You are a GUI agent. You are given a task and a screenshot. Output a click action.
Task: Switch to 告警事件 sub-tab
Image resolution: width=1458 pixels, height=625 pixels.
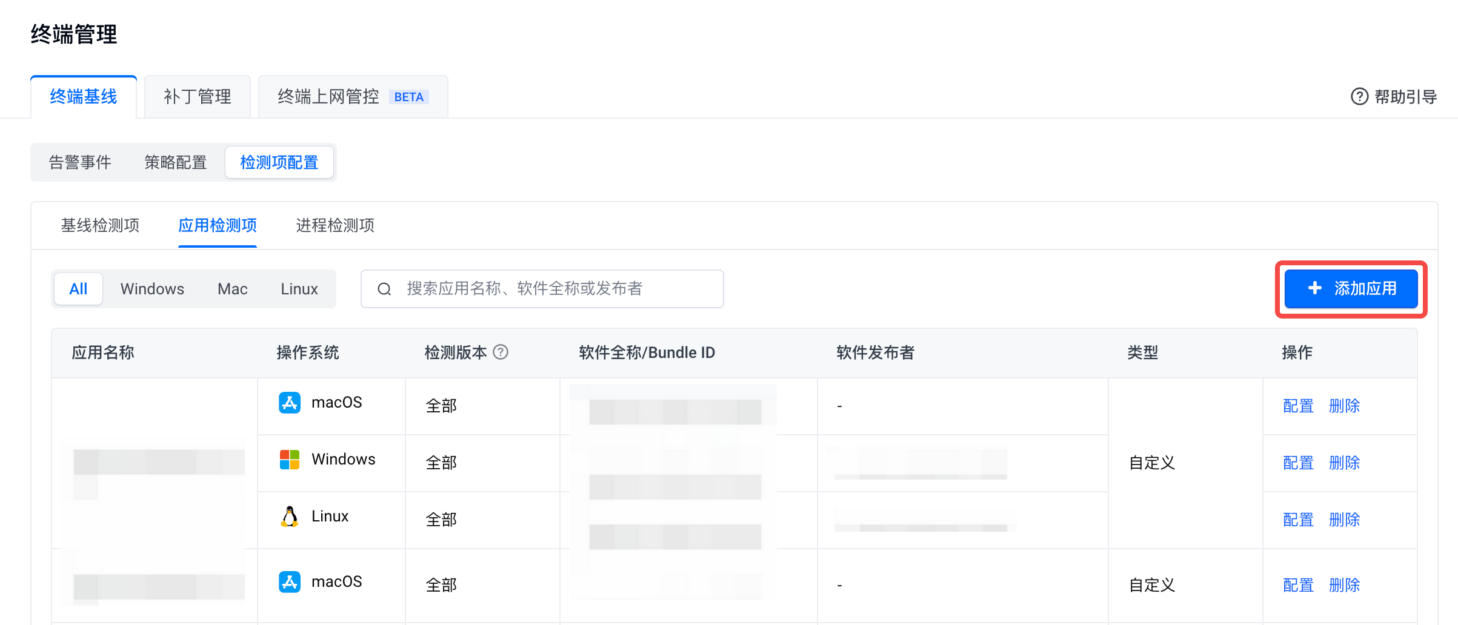click(x=80, y=162)
